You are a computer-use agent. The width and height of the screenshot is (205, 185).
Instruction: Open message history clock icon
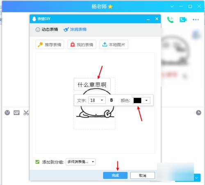pos(198,113)
